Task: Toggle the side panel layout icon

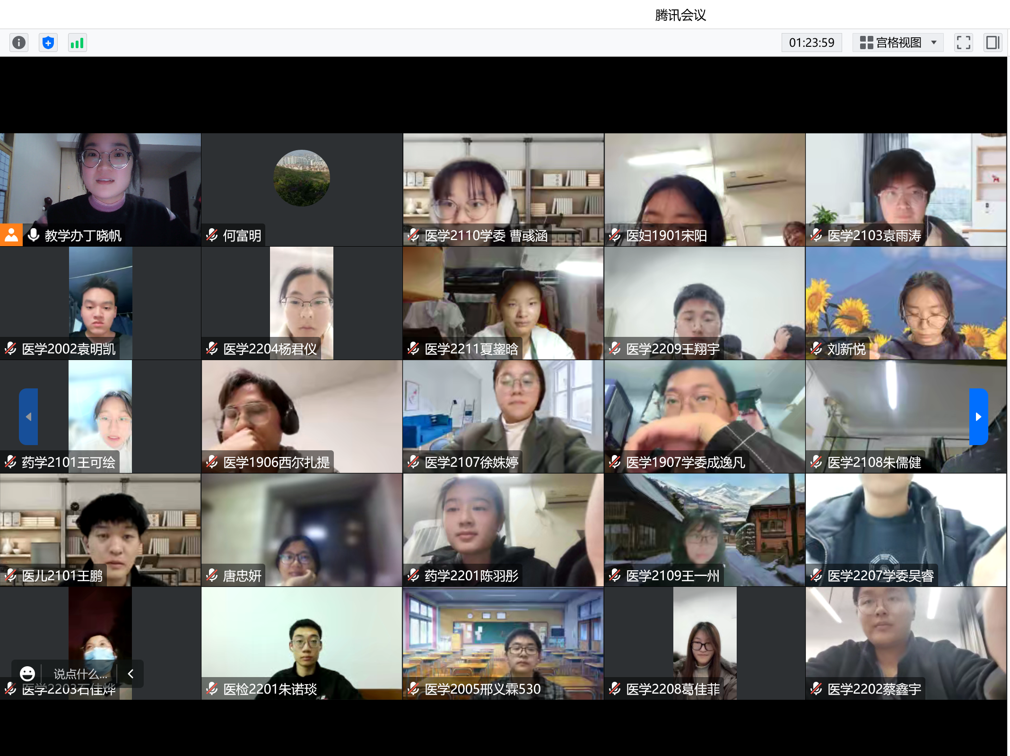Action: click(993, 43)
